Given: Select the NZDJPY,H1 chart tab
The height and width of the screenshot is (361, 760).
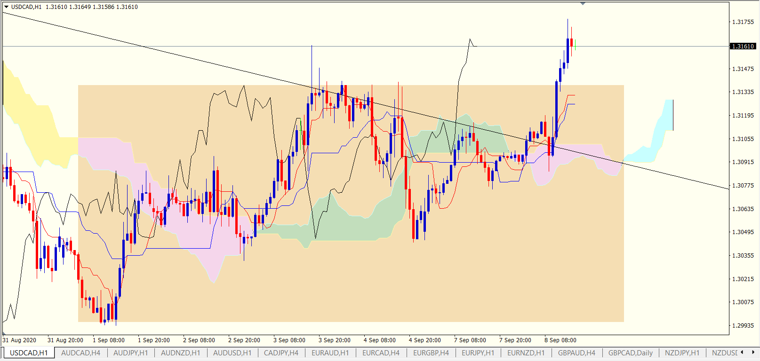Looking at the screenshot, I should pos(682,353).
